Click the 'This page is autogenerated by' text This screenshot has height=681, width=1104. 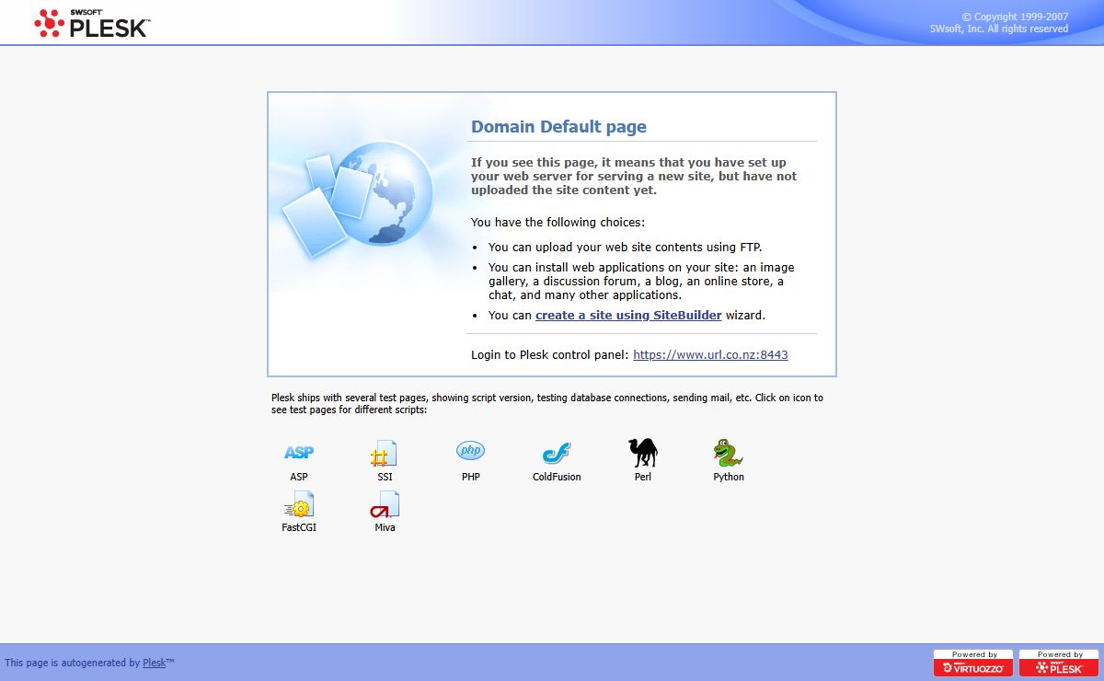73,663
